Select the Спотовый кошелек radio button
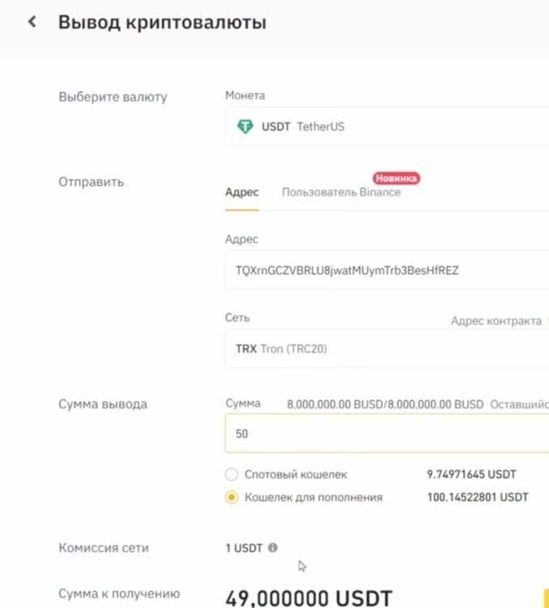This screenshot has height=608, width=549. (x=232, y=474)
